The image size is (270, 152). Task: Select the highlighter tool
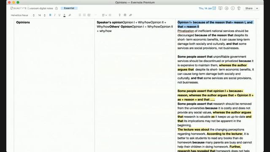click(x=70, y=15)
